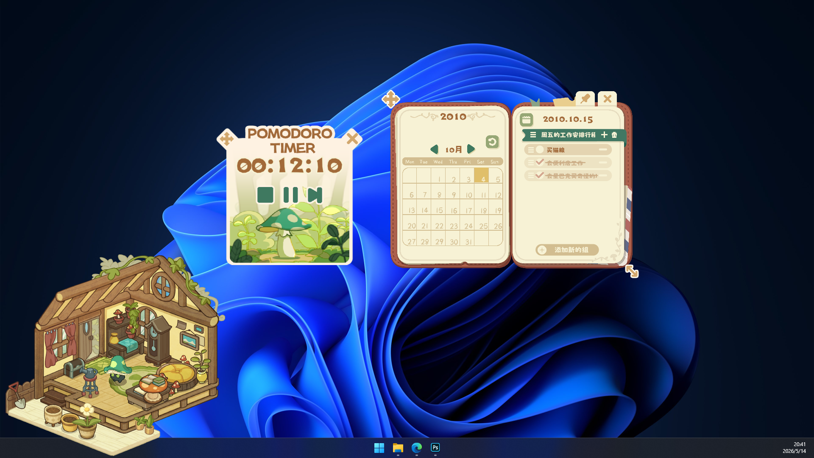Click the calendar reset-to-today icon
814x458 pixels.
pyautogui.click(x=492, y=142)
